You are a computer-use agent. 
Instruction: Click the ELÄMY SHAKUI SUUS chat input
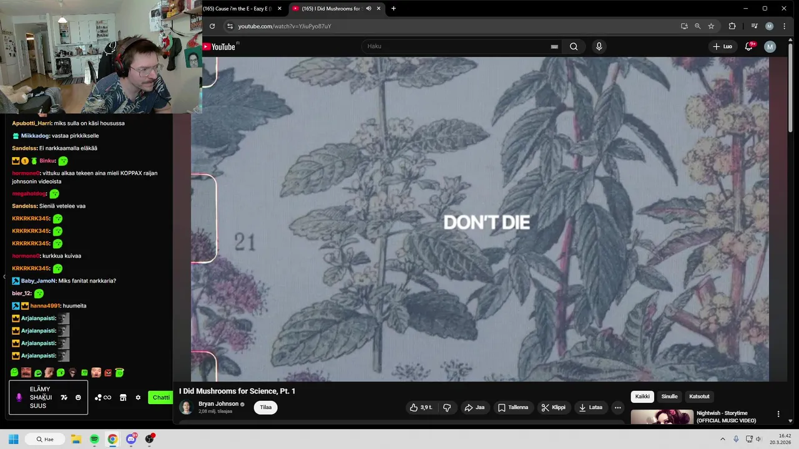[49, 397]
